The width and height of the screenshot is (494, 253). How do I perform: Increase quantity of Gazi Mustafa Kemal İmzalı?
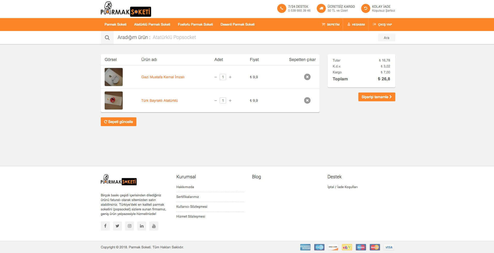[x=230, y=77]
